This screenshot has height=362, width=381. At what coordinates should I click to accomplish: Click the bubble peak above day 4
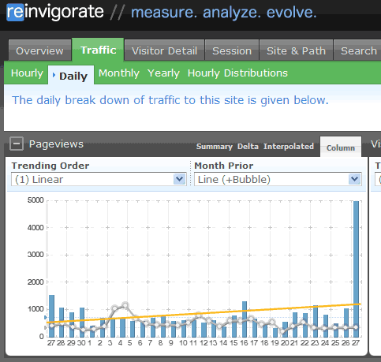125,305
